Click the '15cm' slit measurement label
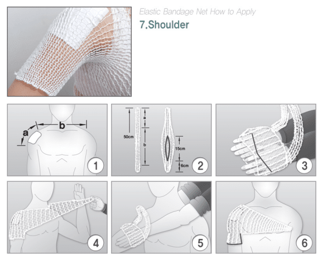The height and width of the screenshot is (260, 323). click(x=180, y=148)
